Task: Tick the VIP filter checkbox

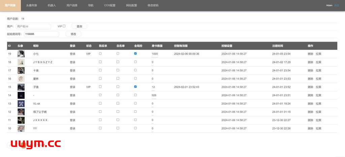Action: (64, 26)
